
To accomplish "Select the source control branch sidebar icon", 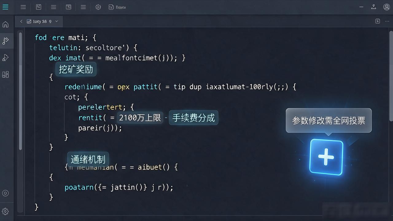I will (6, 41).
